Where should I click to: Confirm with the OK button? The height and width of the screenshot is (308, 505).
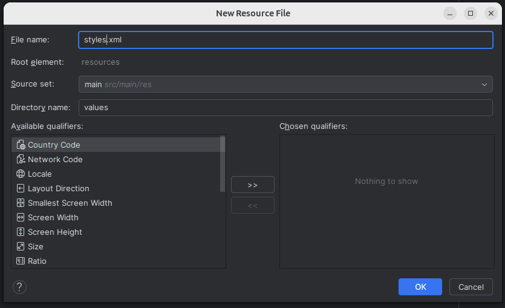[x=420, y=287]
